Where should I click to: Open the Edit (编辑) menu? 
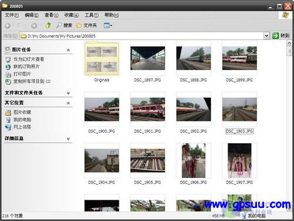point(32,15)
